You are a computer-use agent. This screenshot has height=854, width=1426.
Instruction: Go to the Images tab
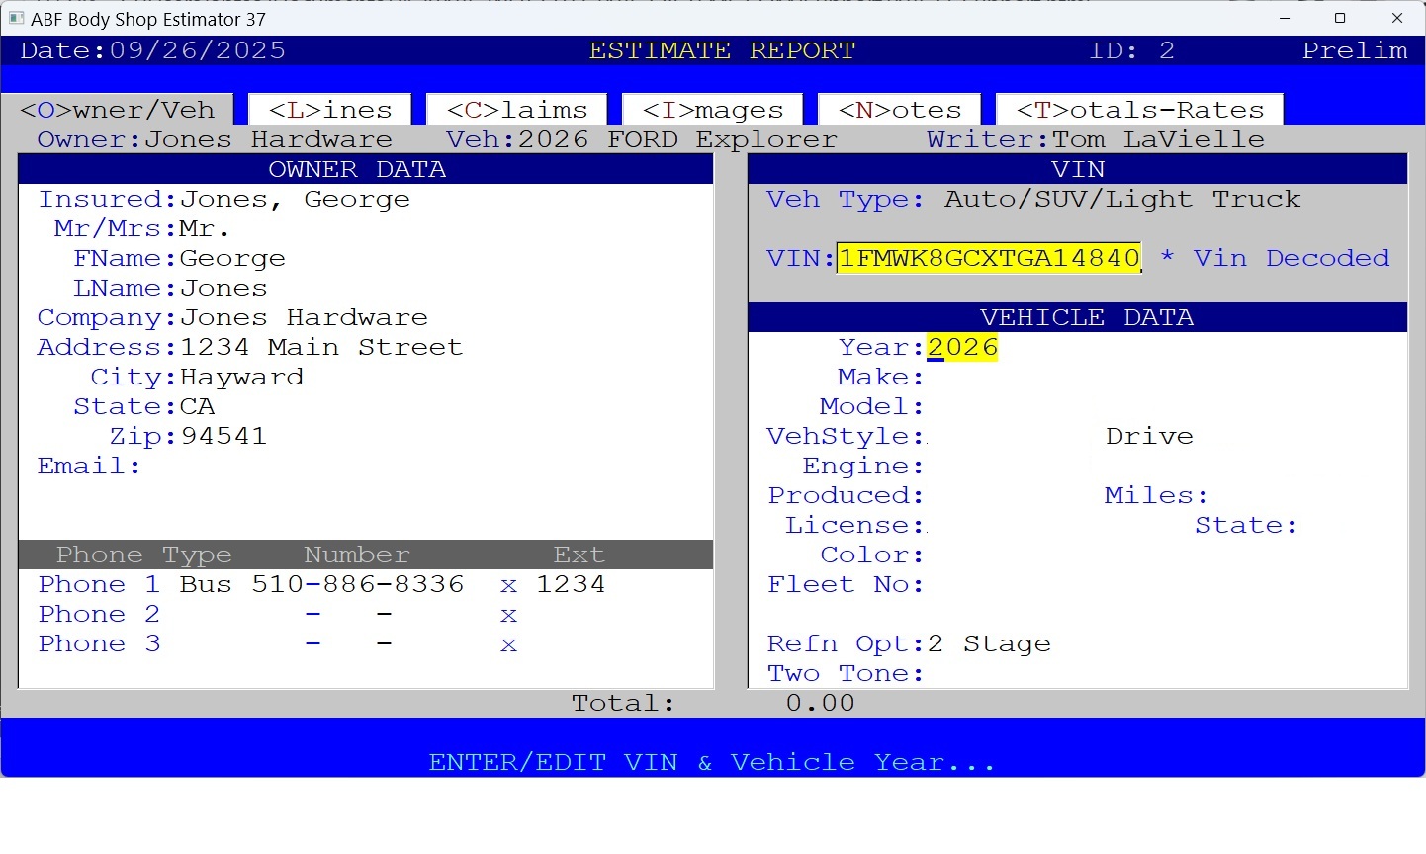[x=713, y=110]
